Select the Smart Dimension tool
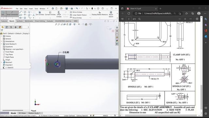Screen dimensions: 209x118 coord(12,13)
